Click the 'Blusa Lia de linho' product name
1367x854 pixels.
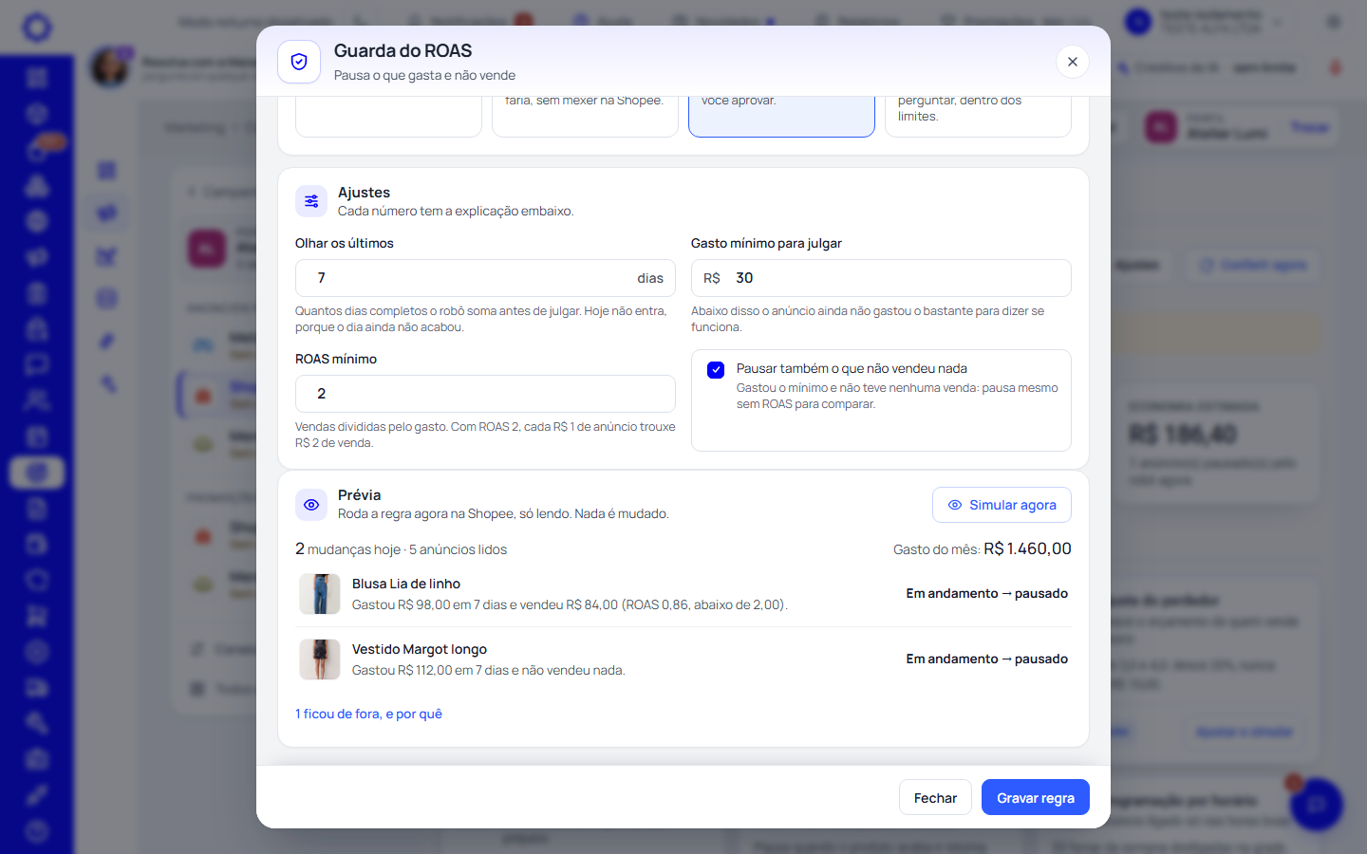click(x=406, y=584)
